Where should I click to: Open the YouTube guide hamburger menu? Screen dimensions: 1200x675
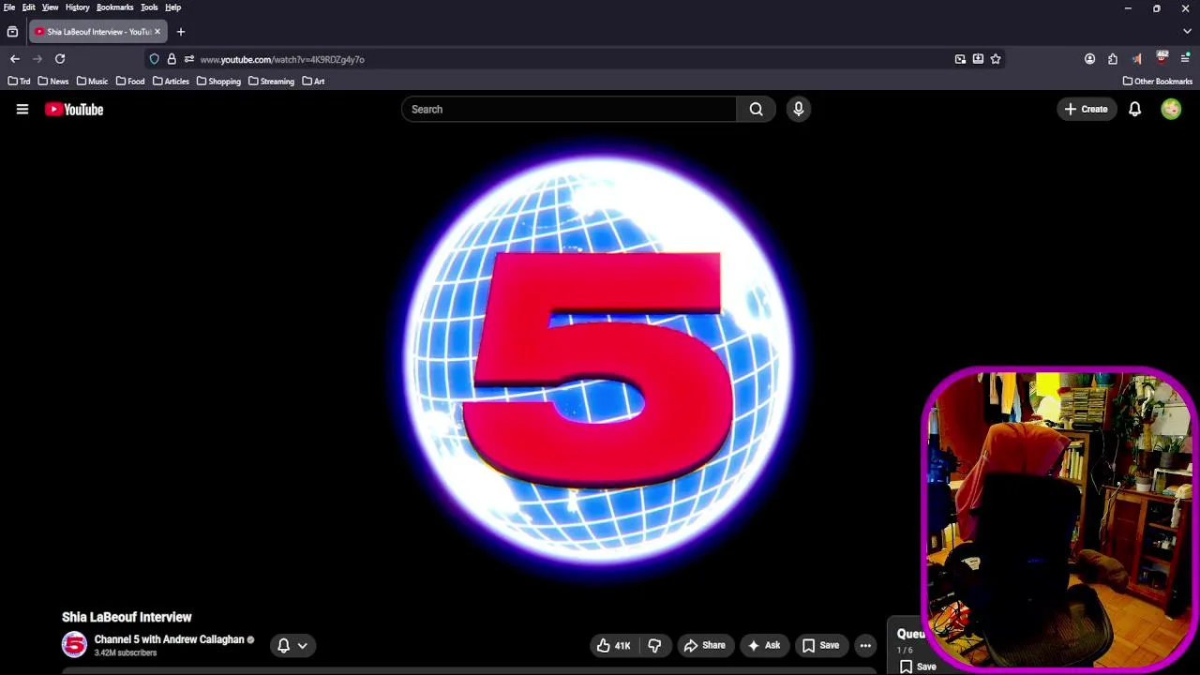click(x=22, y=110)
